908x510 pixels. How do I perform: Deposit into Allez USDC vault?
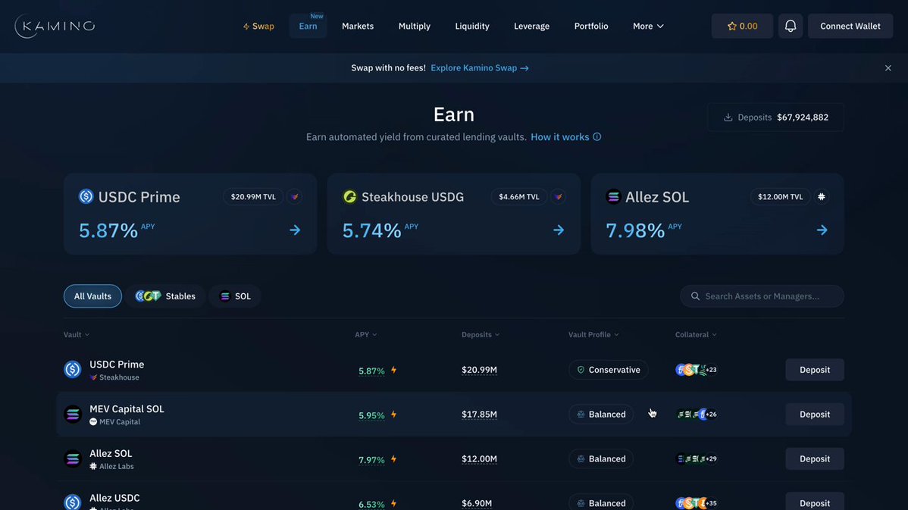(815, 502)
